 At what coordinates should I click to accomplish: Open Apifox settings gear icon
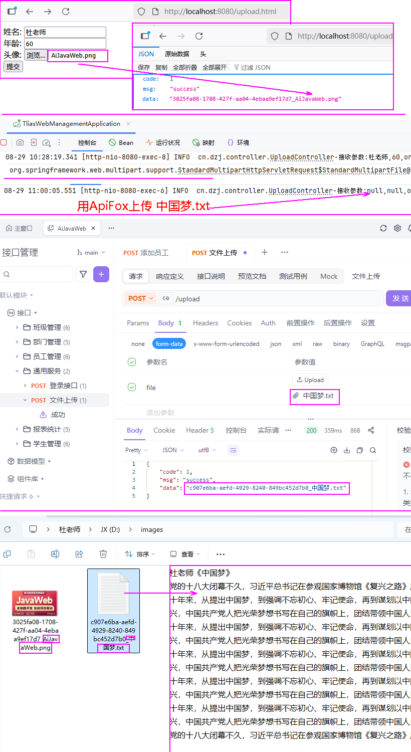(x=397, y=228)
